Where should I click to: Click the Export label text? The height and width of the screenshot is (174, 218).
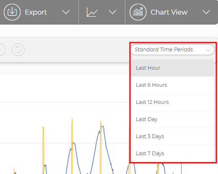(x=36, y=13)
